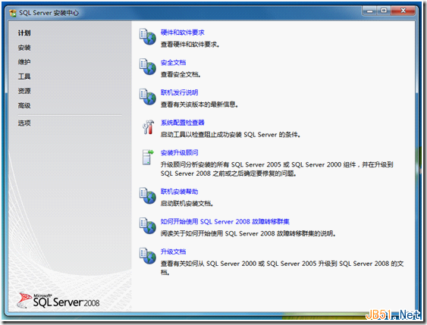Close the SQL Server 安装中心 window
The height and width of the screenshot is (325, 427).
[403, 11]
